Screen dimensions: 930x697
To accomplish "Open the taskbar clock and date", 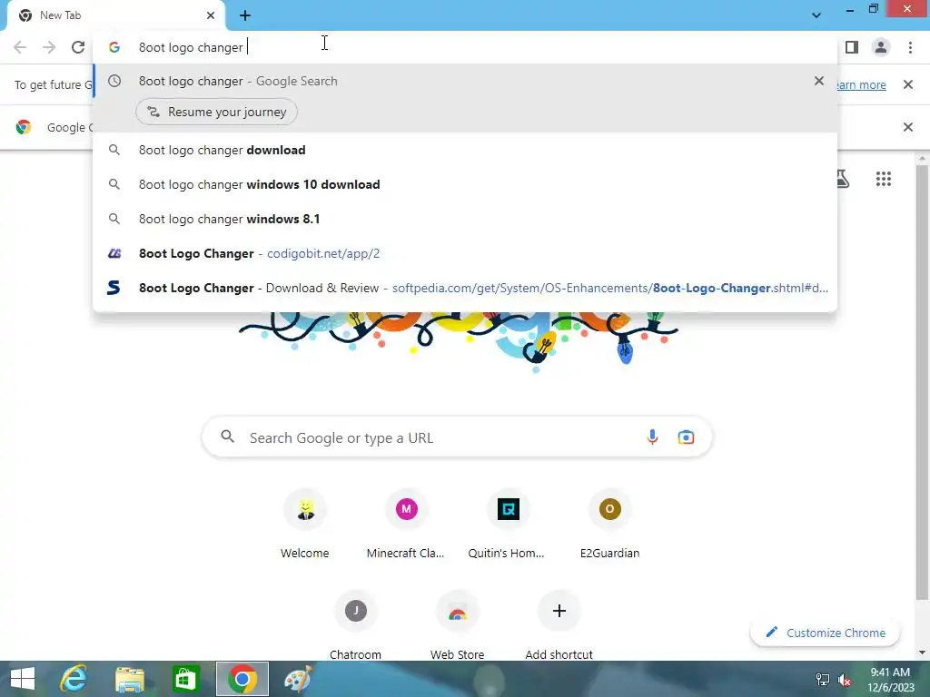I will pyautogui.click(x=890, y=679).
